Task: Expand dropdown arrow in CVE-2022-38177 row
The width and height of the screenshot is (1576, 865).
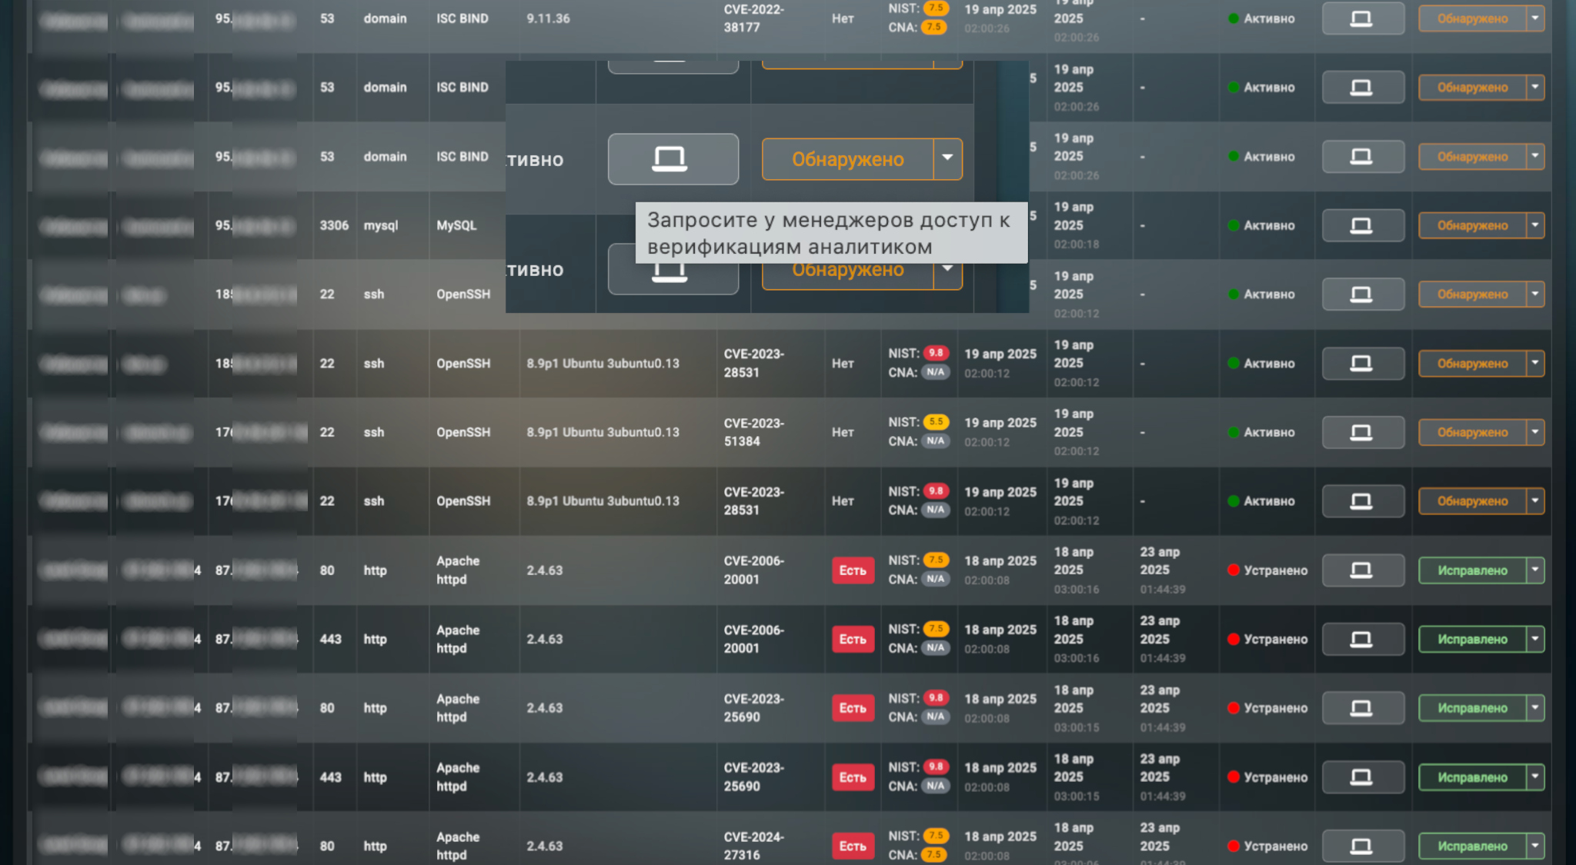Action: 1535,18
